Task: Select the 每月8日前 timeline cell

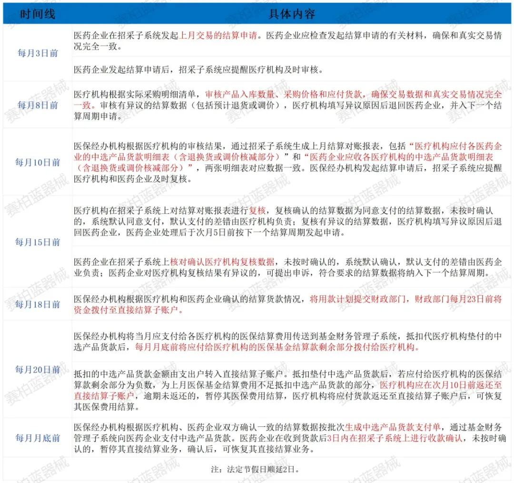Action: (x=38, y=105)
